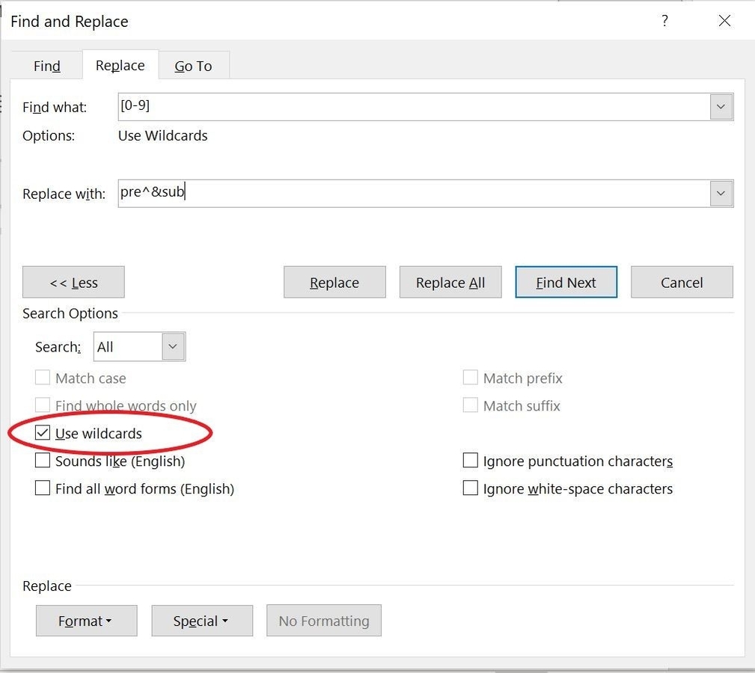Open the Replace with history dropdown
The width and height of the screenshot is (755, 673).
(x=720, y=193)
